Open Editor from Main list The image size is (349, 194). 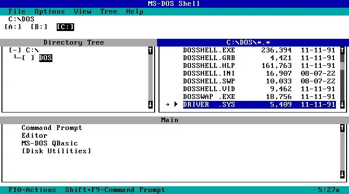[x=34, y=136]
